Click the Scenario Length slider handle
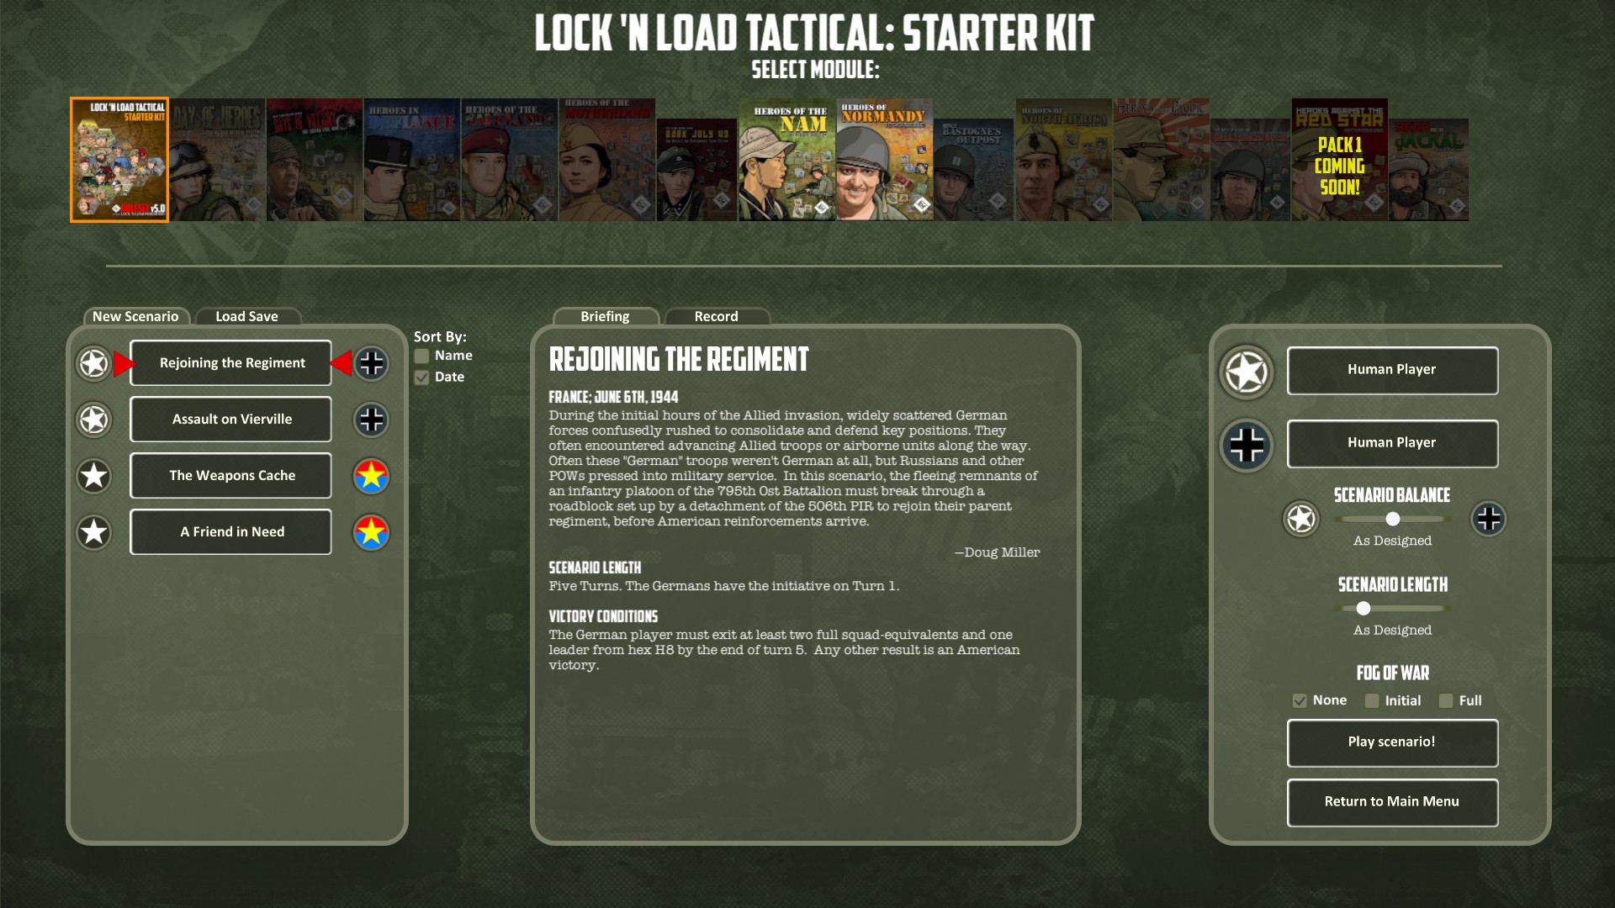The image size is (1615, 908). tap(1363, 608)
